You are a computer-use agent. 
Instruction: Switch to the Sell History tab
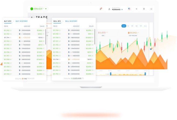click(71, 21)
